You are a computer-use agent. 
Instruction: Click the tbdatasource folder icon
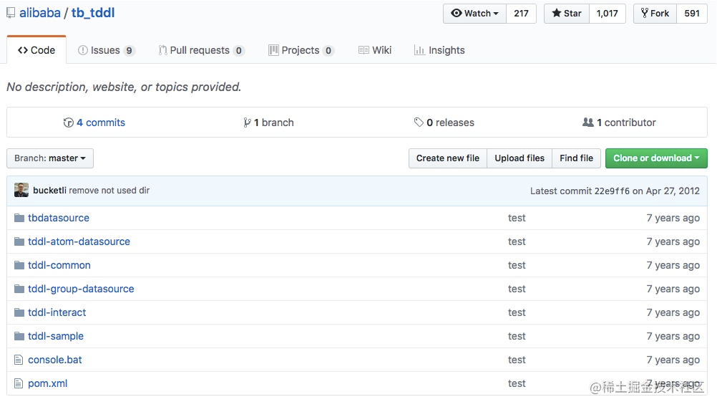[19, 218]
